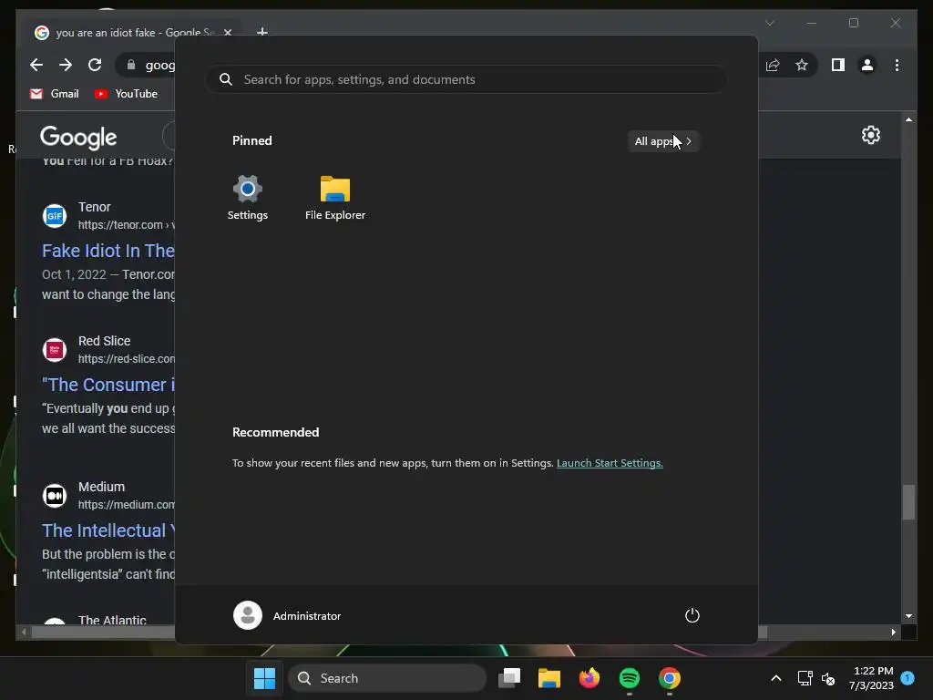Click the Start menu search field
This screenshot has width=933, height=700.
pos(466,79)
